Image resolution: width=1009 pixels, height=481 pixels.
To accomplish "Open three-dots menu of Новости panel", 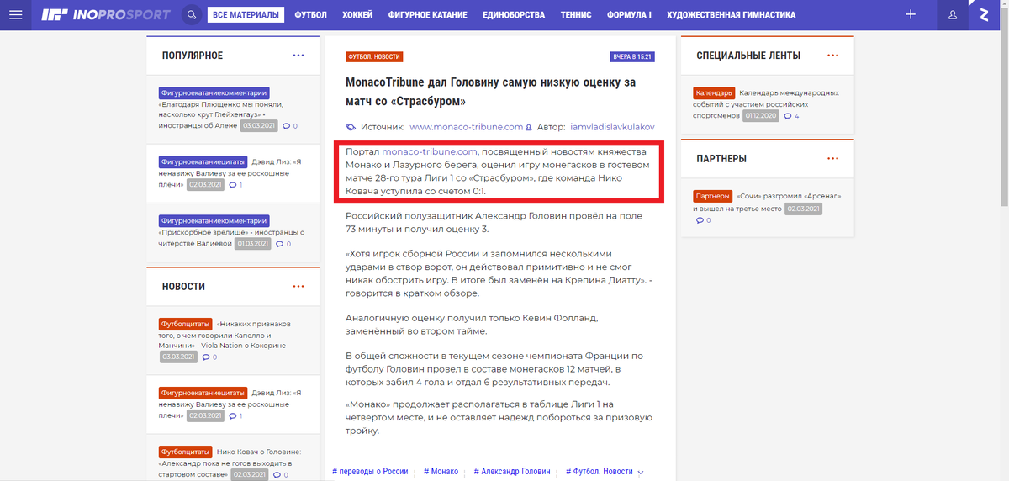I will [x=298, y=287].
